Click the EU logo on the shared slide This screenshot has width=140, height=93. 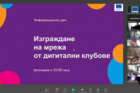(119, 7)
